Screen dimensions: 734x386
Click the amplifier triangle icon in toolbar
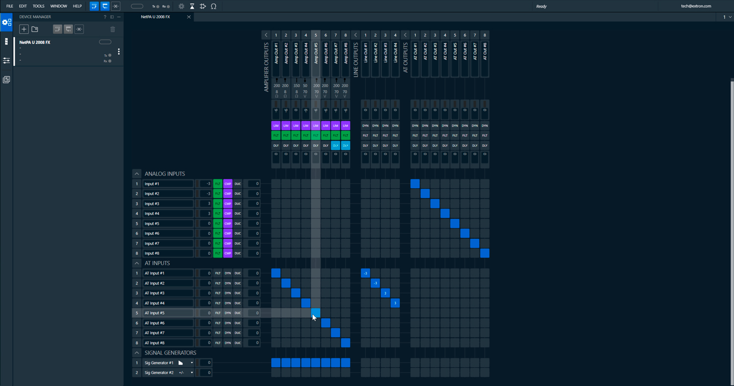click(203, 6)
